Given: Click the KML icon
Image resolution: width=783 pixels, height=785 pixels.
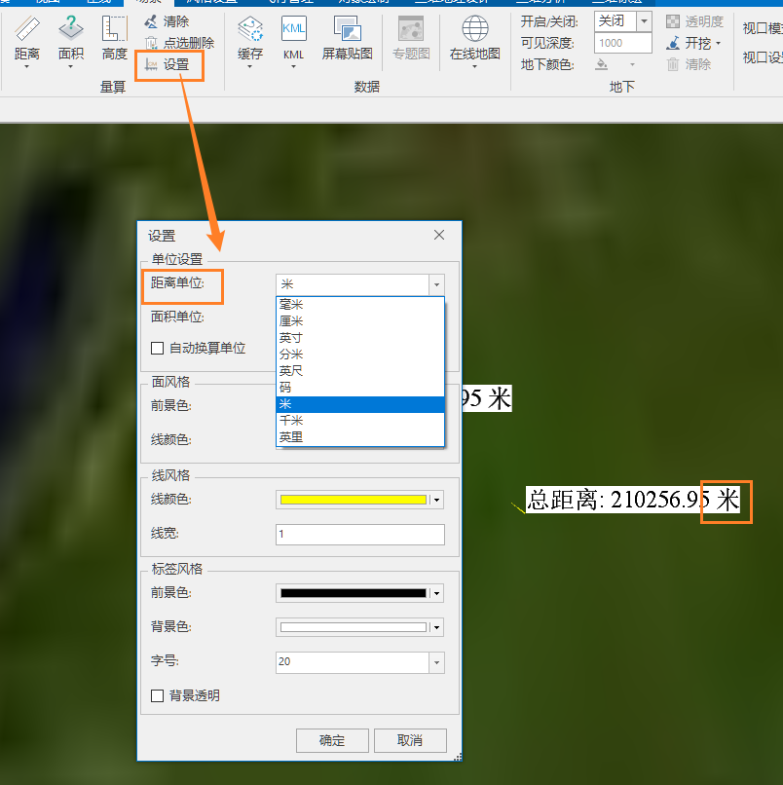Looking at the screenshot, I should [x=293, y=28].
